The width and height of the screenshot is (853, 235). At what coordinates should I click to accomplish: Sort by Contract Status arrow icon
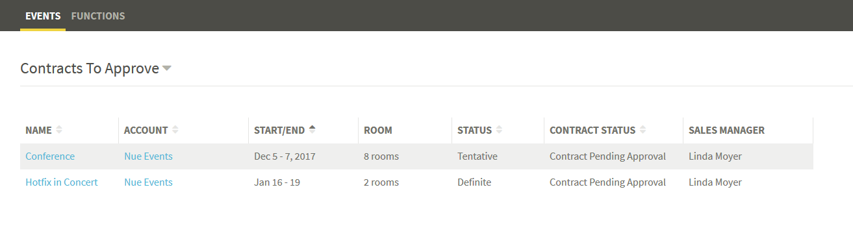pyautogui.click(x=643, y=130)
